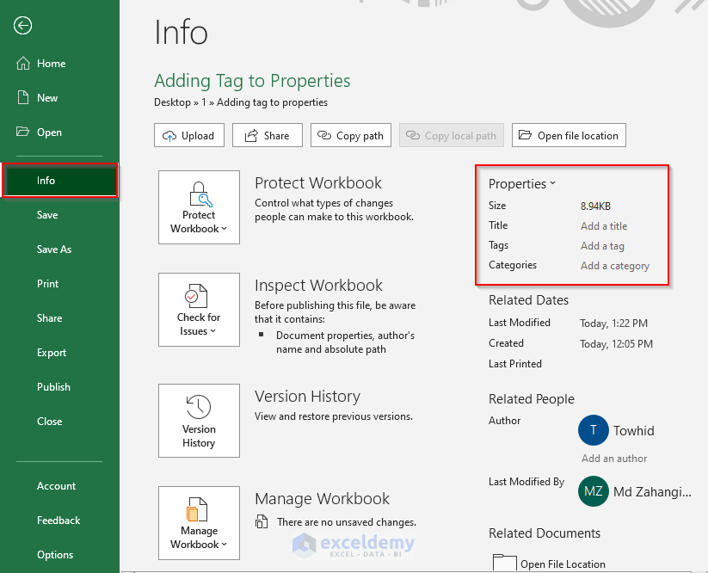Image resolution: width=708 pixels, height=573 pixels.
Task: Click Add an author under Related People
Action: [613, 459]
